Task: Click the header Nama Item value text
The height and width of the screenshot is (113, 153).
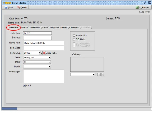Action: (x=32, y=23)
